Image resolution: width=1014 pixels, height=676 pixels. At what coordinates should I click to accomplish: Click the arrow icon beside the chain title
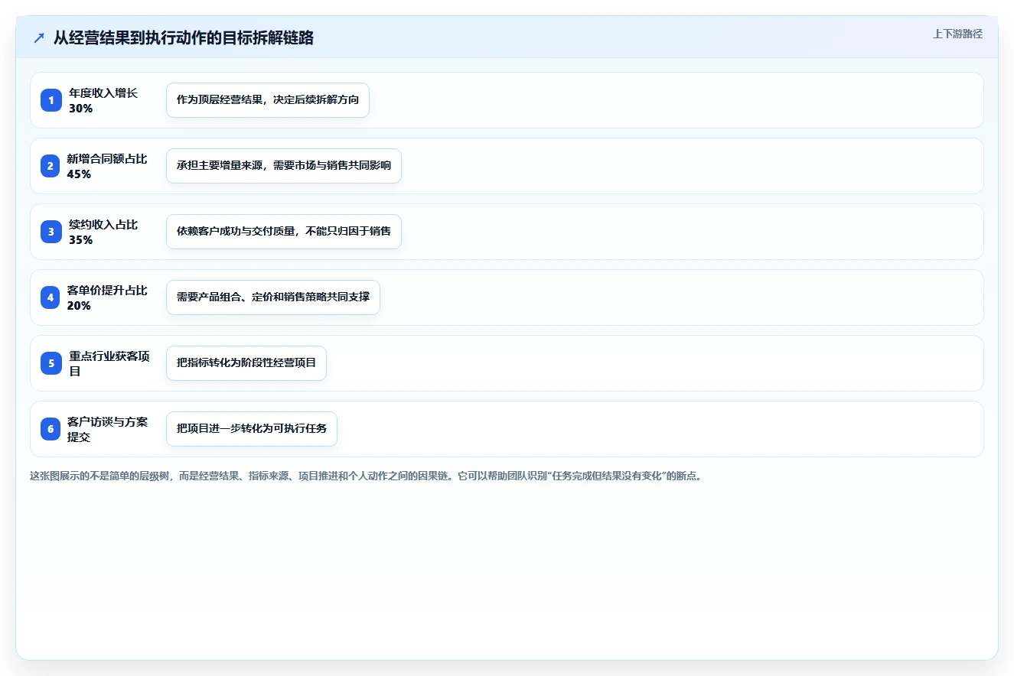(x=39, y=38)
